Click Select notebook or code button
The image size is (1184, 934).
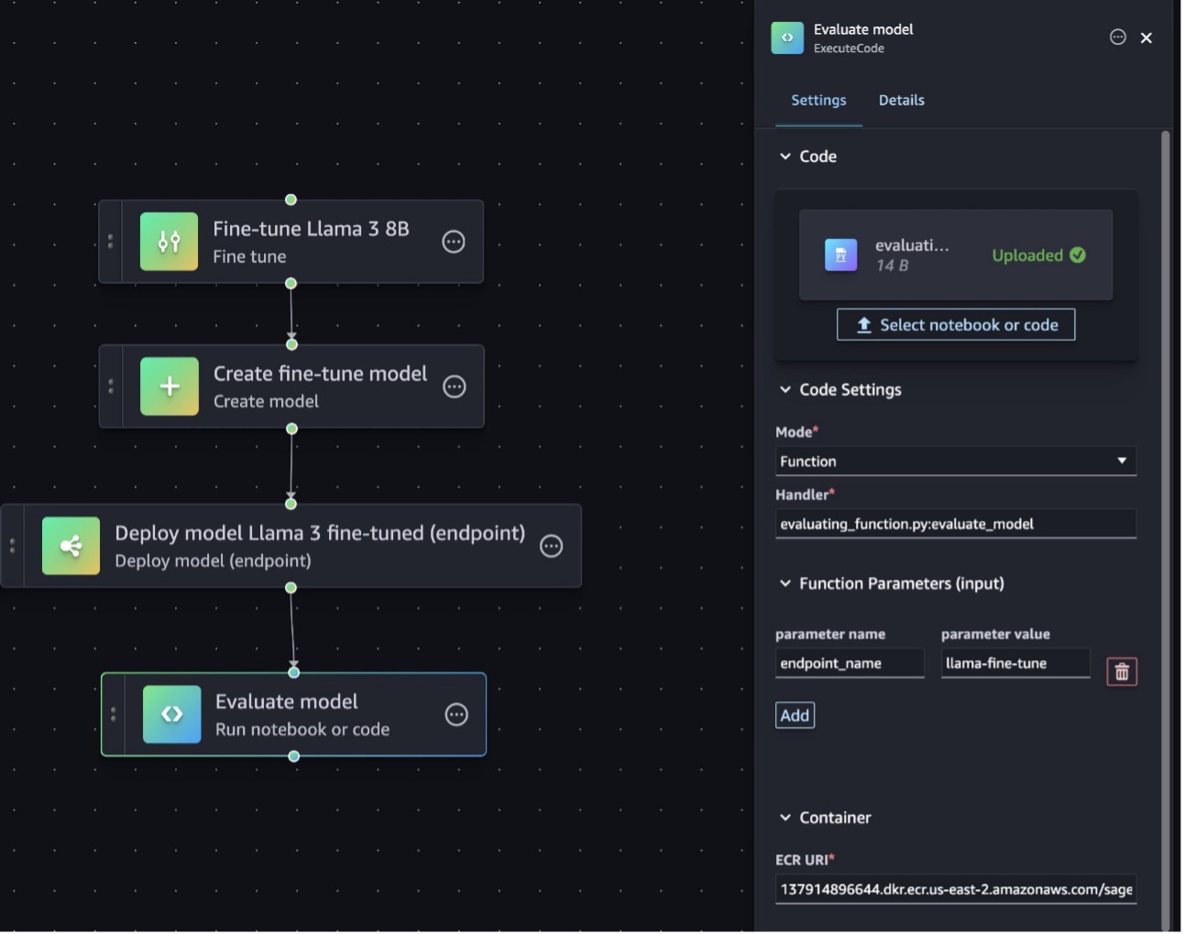click(x=956, y=325)
